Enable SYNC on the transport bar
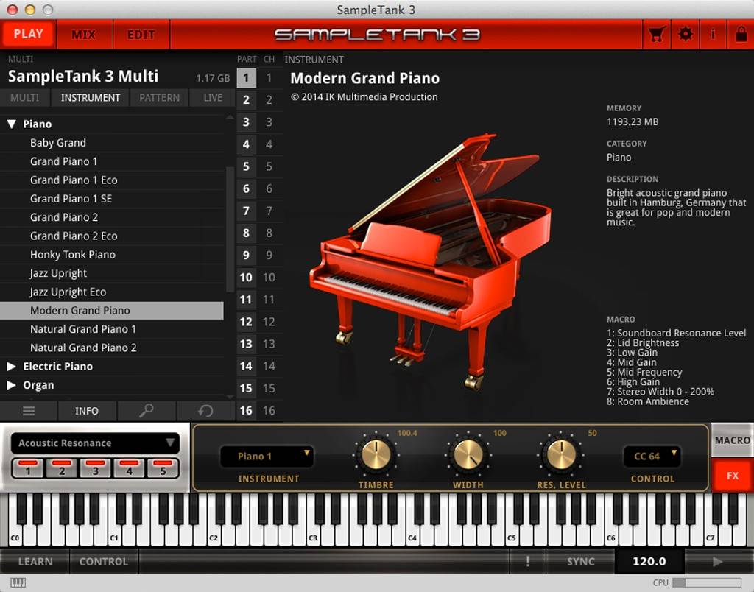The width and height of the screenshot is (754, 592). click(x=580, y=561)
